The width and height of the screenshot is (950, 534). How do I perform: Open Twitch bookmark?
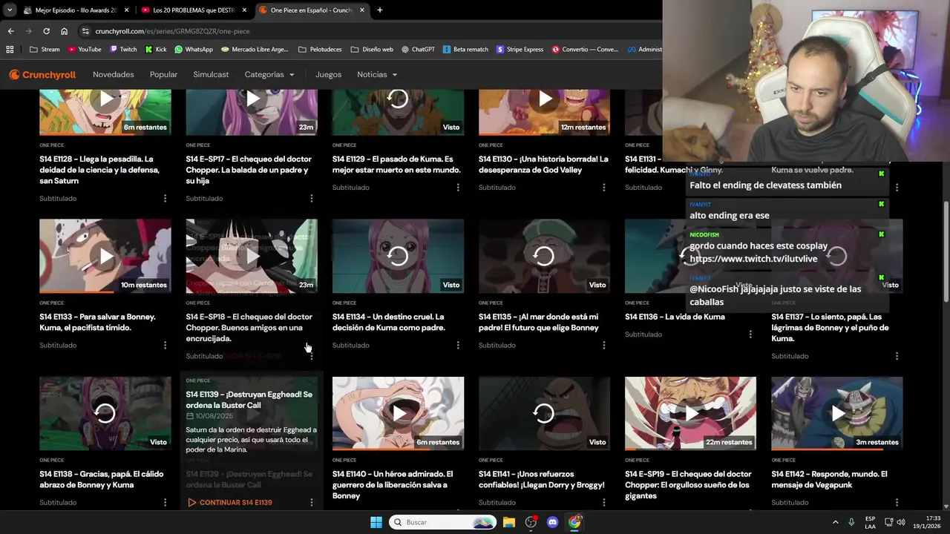[123, 50]
